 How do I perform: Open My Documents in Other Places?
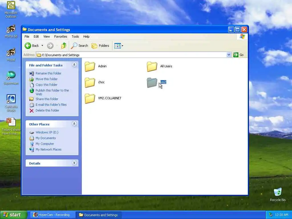(x=46, y=138)
